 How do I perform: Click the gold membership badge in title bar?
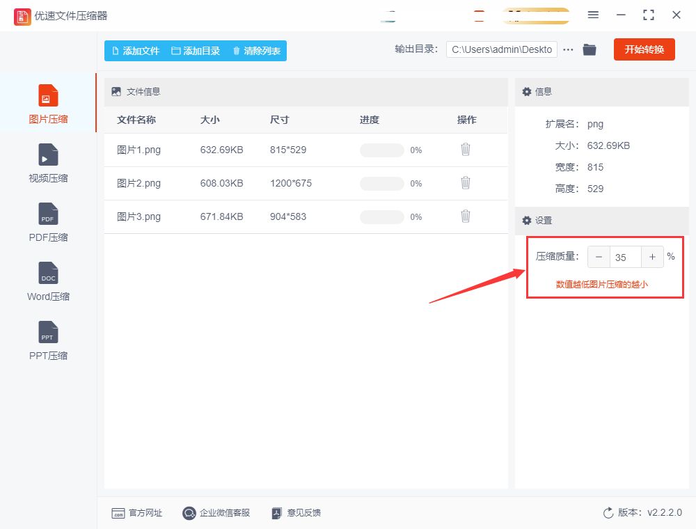coord(536,16)
